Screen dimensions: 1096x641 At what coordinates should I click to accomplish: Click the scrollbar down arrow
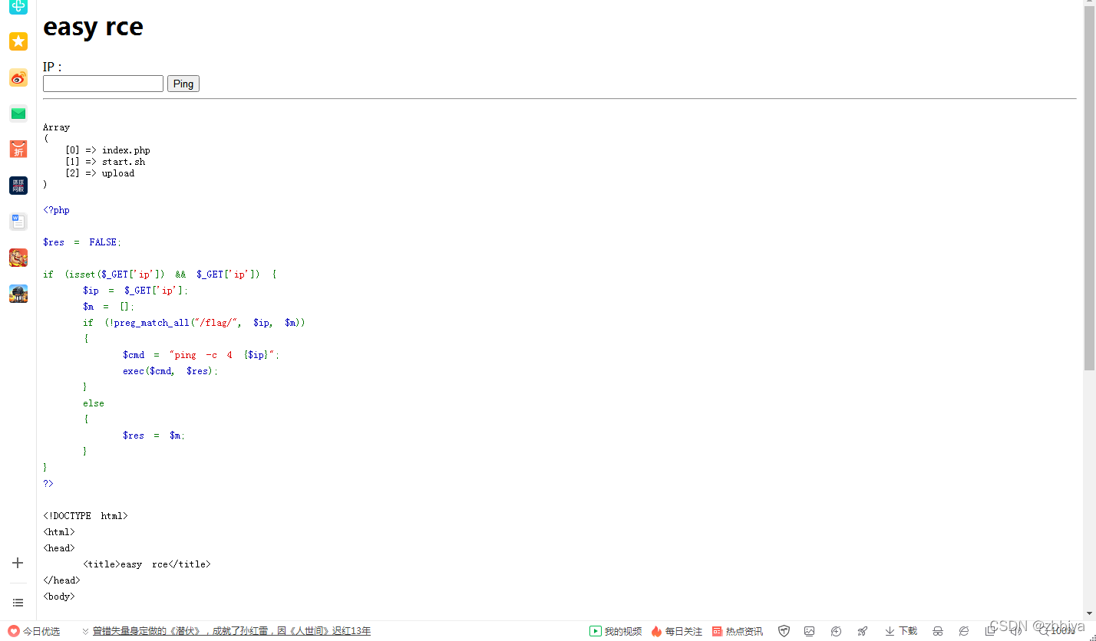click(x=1089, y=613)
